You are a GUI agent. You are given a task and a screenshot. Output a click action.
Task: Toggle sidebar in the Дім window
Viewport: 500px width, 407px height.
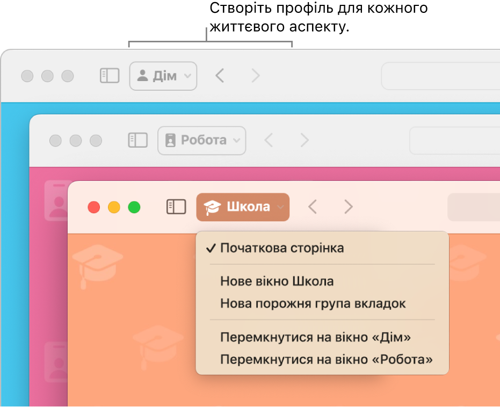(x=110, y=76)
